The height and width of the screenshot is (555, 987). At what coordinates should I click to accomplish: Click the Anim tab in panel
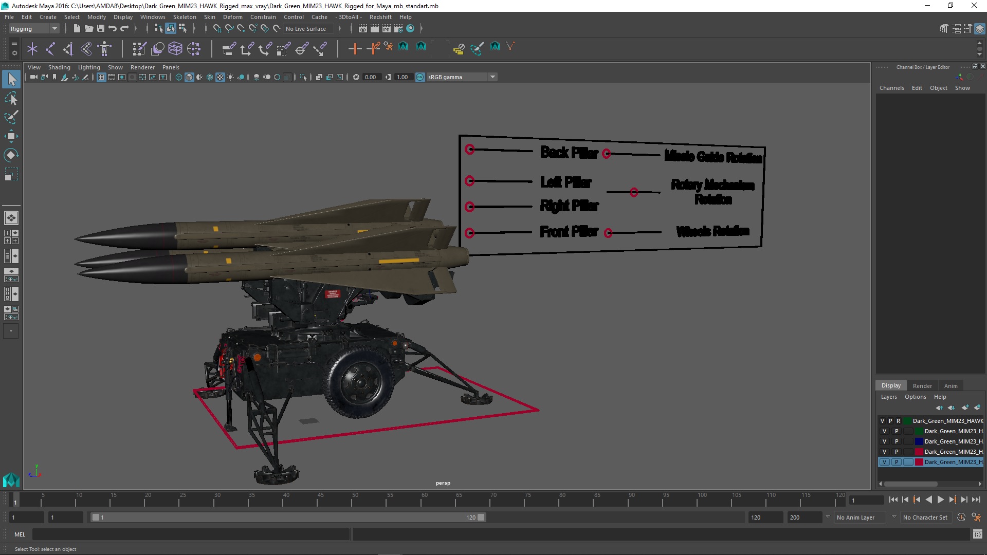point(951,385)
